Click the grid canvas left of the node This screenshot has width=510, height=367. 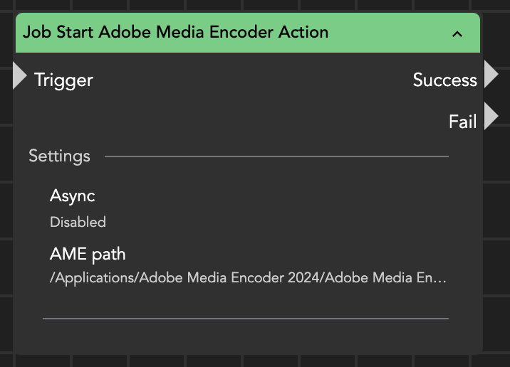6,213
